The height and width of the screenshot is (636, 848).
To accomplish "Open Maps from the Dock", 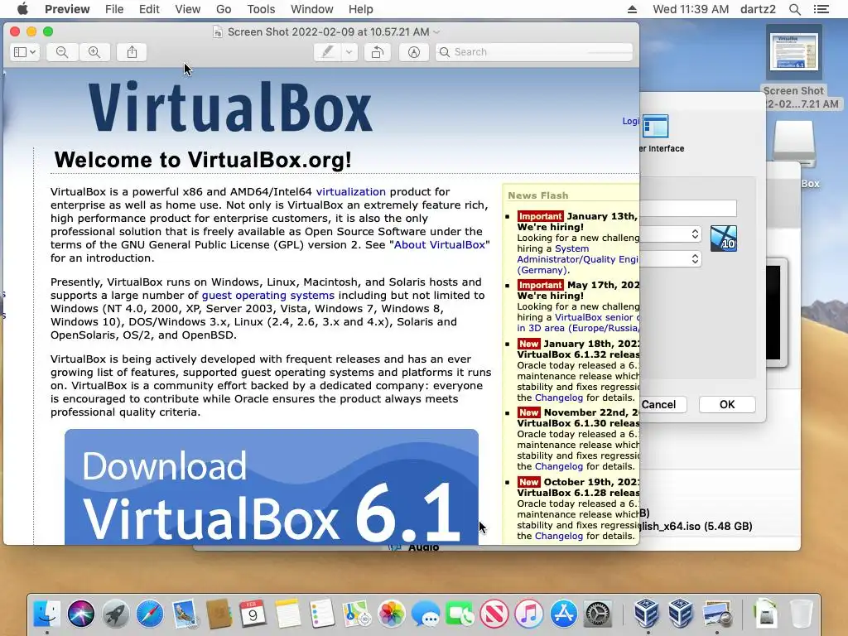I will coord(357,614).
